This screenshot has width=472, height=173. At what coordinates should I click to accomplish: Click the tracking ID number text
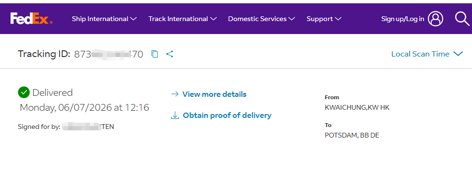[x=109, y=54]
